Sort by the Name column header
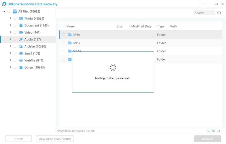Viewport: 226px width, 144px height. (x=70, y=26)
